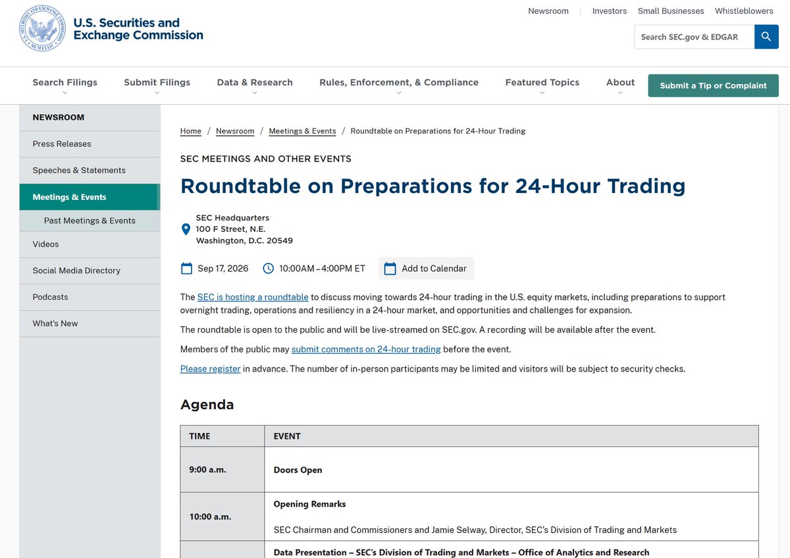Open the Data & Research dropdown
790x558 pixels.
coord(255,85)
